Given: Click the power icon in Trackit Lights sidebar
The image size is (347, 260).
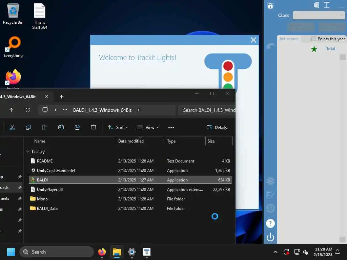Looking at the screenshot, I should click(x=270, y=237).
